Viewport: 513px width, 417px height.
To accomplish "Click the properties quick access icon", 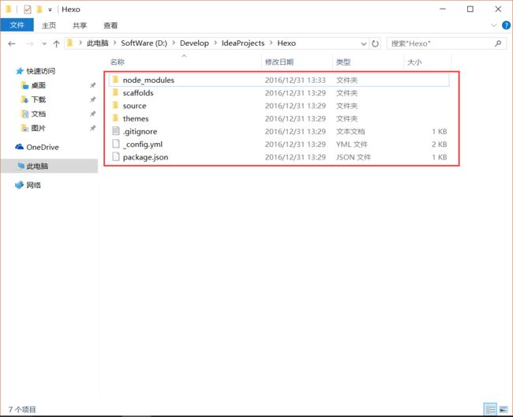I will (28, 9).
